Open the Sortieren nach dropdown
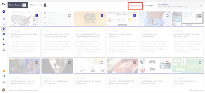205x93 pixels. 180,6
